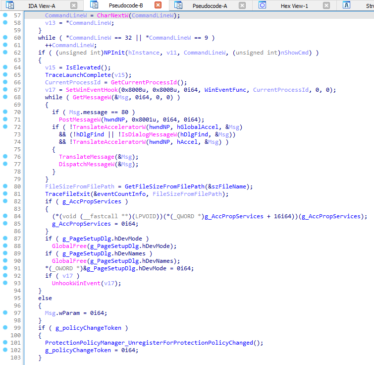Toggle breakpoint dot on line 93

coord(5,283)
